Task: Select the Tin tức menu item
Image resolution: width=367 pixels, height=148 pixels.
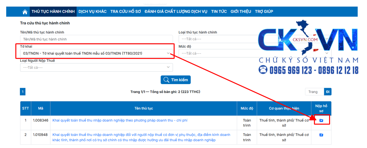Action: click(219, 11)
